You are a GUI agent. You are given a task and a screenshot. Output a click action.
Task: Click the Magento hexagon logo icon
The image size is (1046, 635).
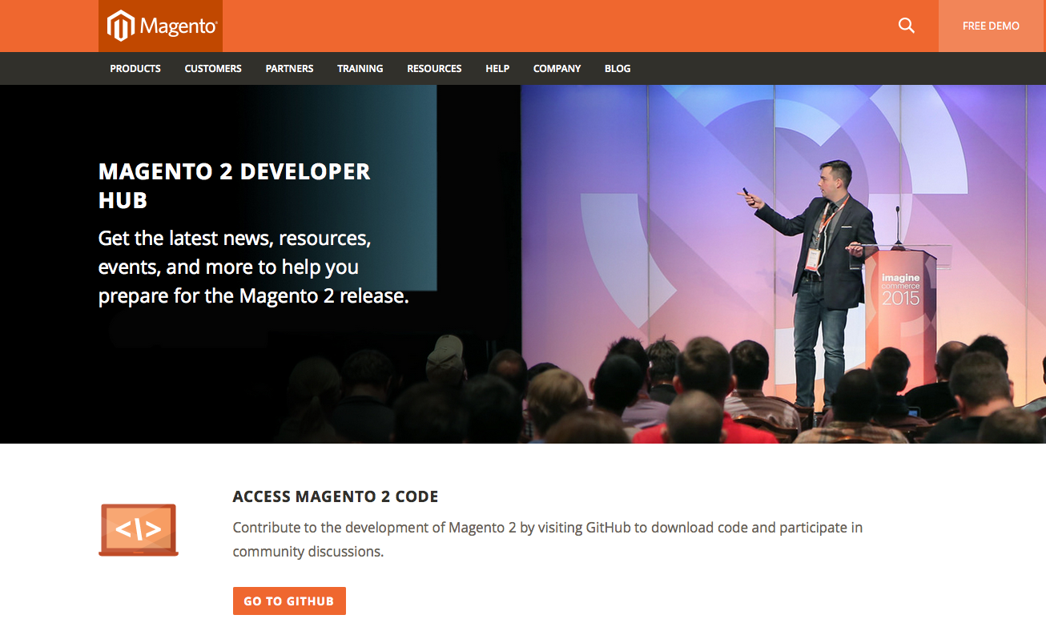pos(120,26)
